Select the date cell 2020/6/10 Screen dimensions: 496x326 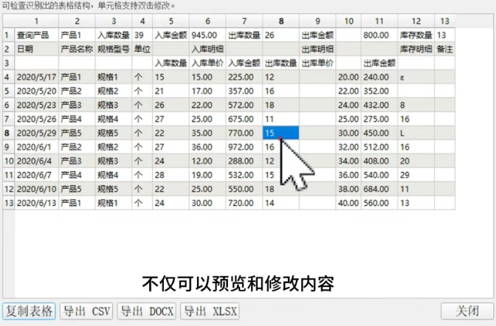[36, 189]
